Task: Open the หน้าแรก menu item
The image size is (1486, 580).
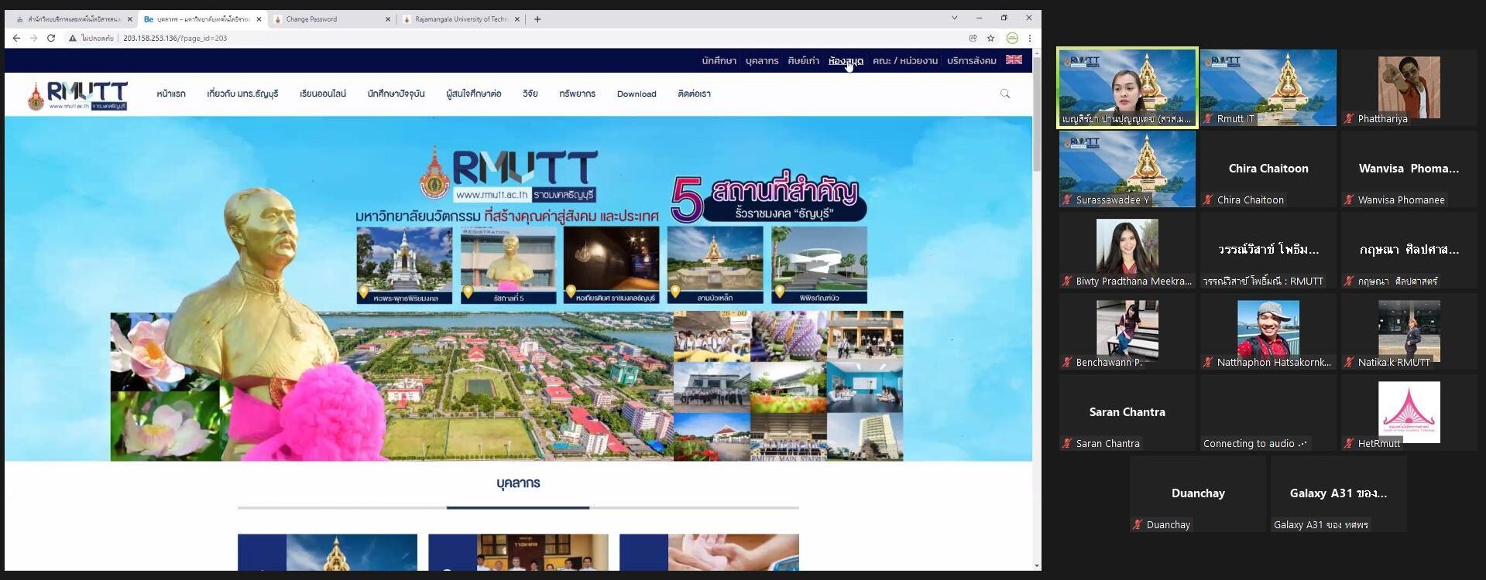Action: (171, 94)
